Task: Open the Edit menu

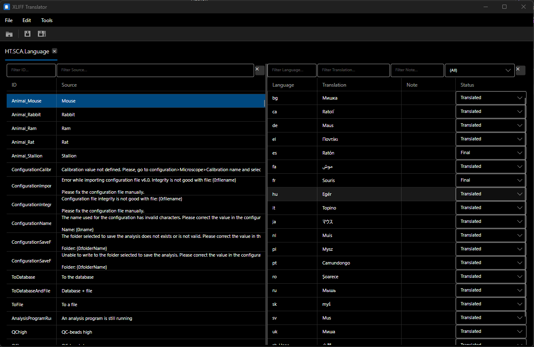Action: point(27,20)
